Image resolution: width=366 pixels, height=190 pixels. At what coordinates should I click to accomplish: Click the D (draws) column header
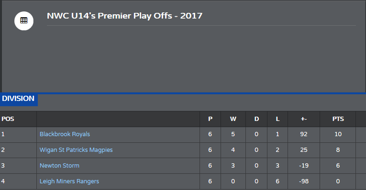point(256,119)
